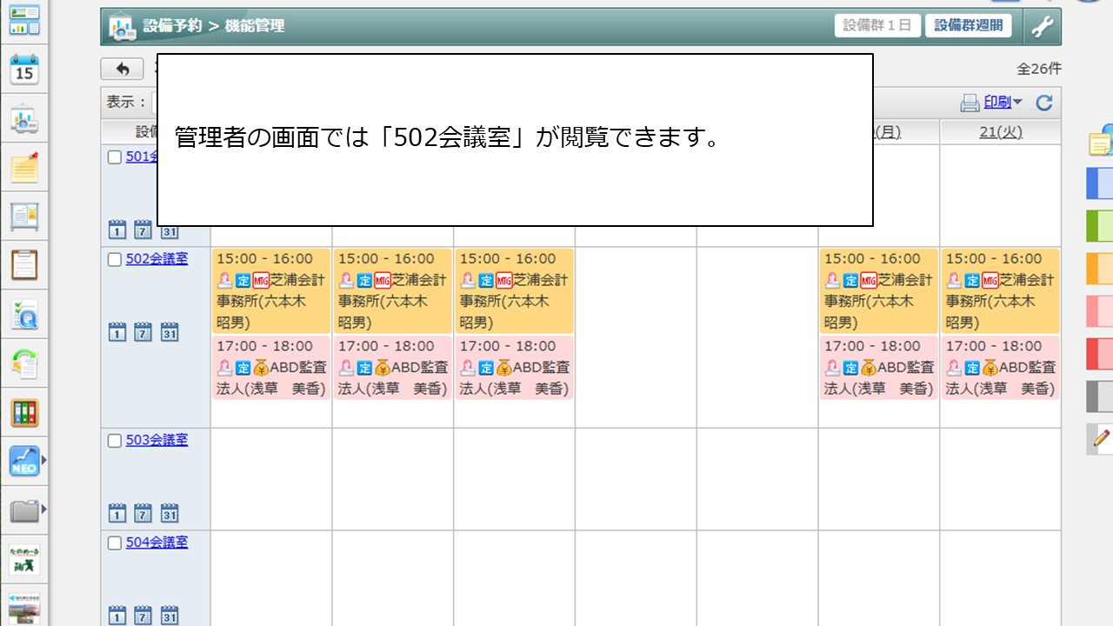Open 7-day view icon for 501会議室
Image resolution: width=1113 pixels, height=626 pixels.
(143, 230)
